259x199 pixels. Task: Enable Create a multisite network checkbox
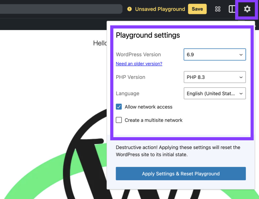point(119,120)
